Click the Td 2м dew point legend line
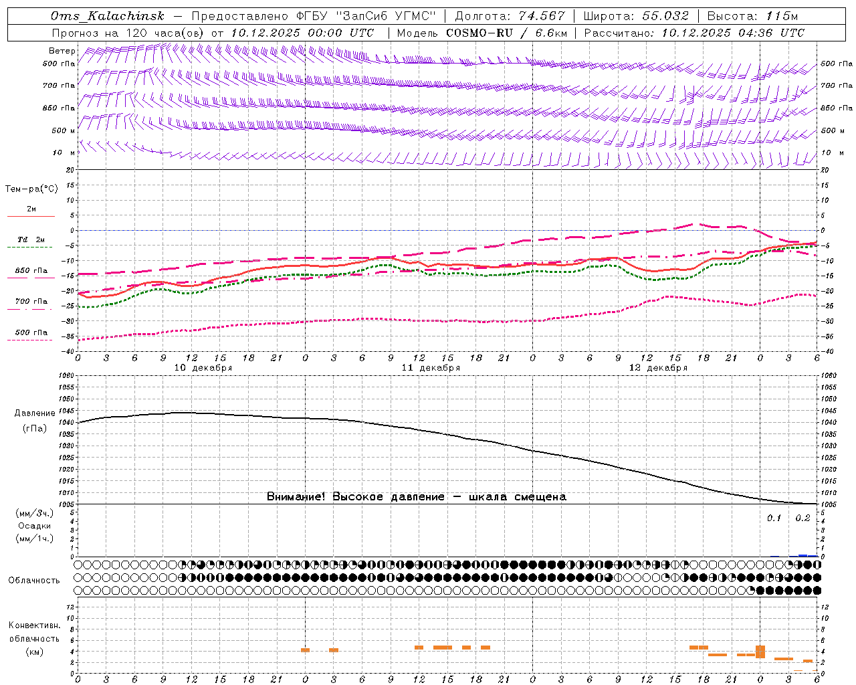This screenshot has width=856, height=685. click(x=31, y=248)
